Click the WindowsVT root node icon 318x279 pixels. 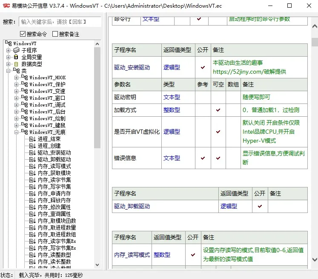(x=9, y=43)
